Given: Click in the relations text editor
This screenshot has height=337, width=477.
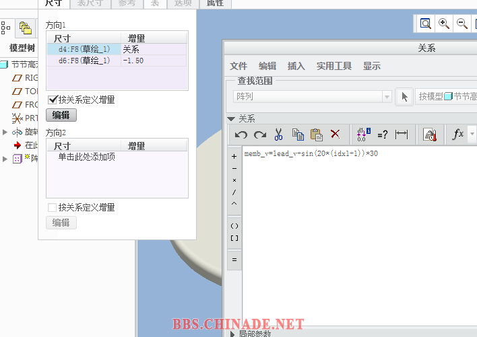Looking at the screenshot, I should click(360, 237).
